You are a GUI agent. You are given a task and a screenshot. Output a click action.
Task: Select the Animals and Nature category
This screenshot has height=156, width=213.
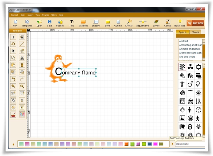coord(190,49)
